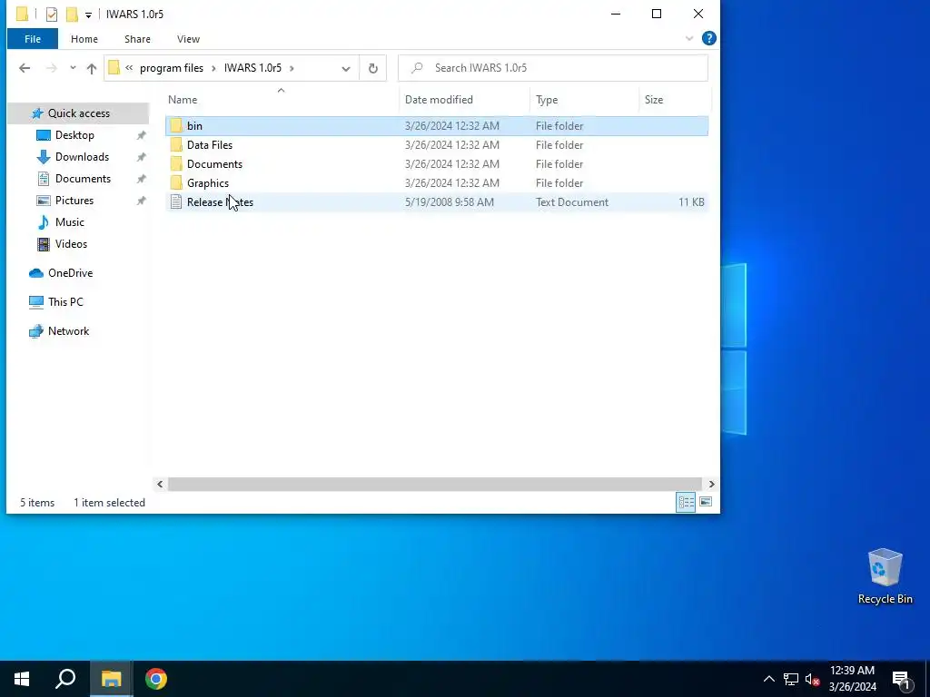The width and height of the screenshot is (930, 697).
Task: Select the Data Files folder icon
Action: [176, 144]
